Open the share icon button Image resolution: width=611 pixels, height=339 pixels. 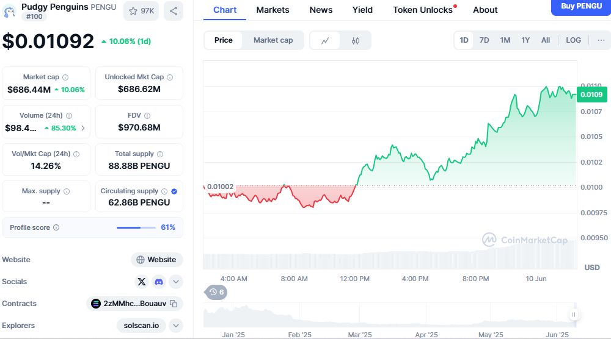[174, 11]
